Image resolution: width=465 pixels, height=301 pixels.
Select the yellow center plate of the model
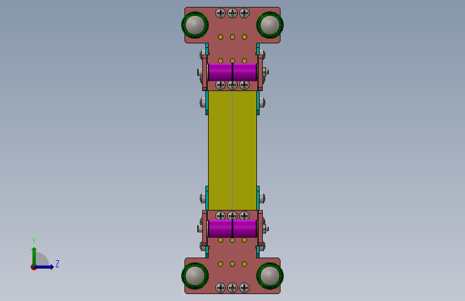[232, 150]
